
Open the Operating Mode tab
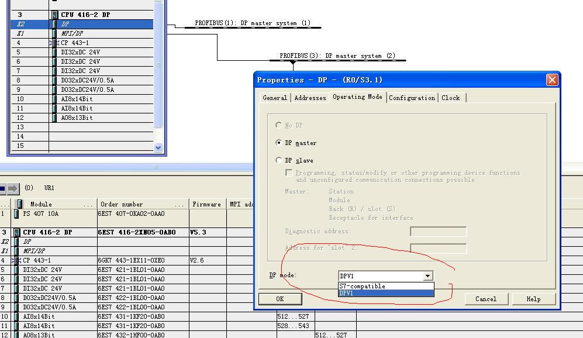[357, 96]
